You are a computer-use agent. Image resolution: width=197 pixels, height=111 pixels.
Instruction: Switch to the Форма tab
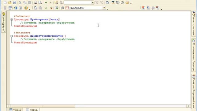coord(15,110)
